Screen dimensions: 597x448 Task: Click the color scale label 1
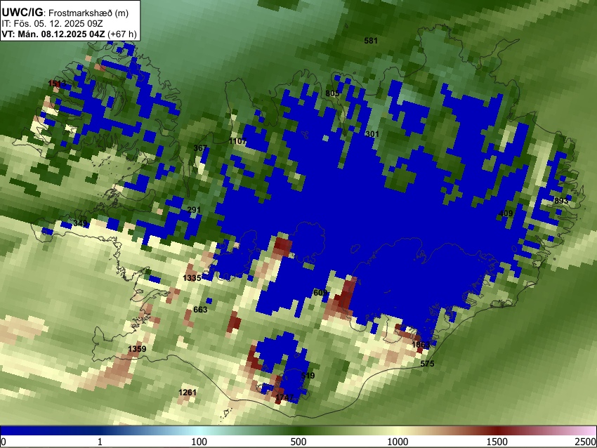click(100, 442)
